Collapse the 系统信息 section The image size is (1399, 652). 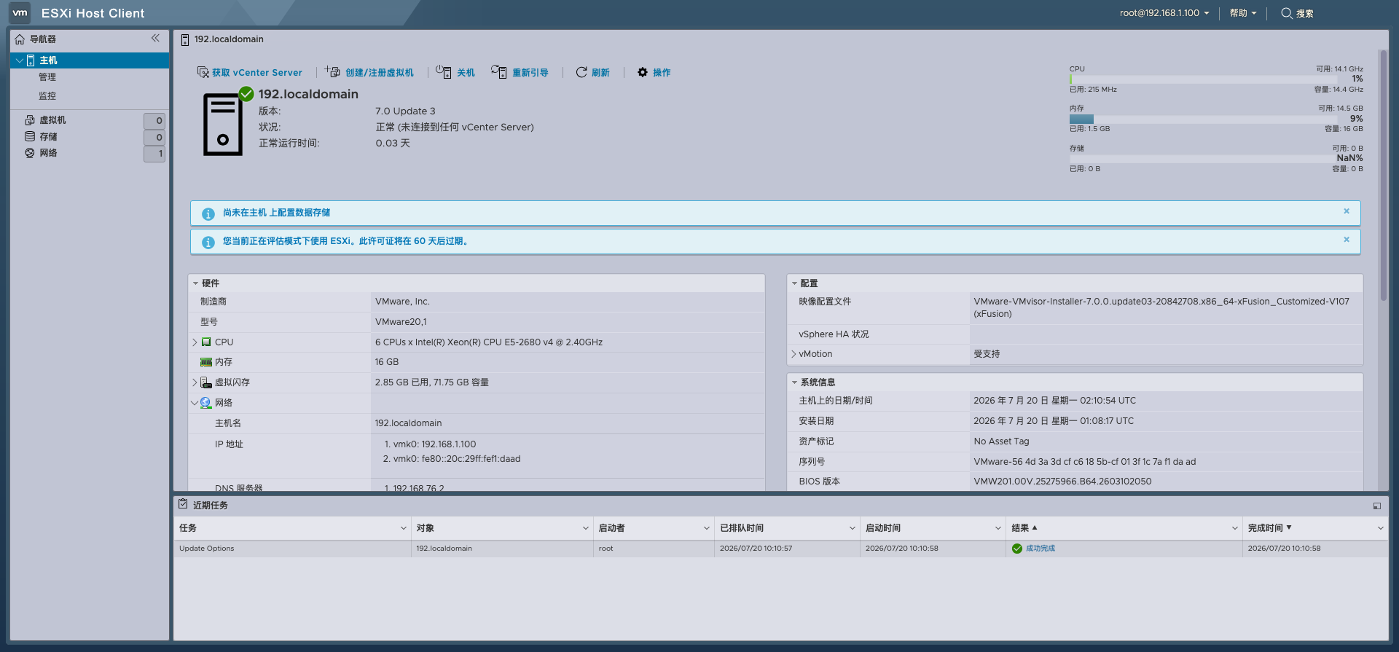[794, 382]
